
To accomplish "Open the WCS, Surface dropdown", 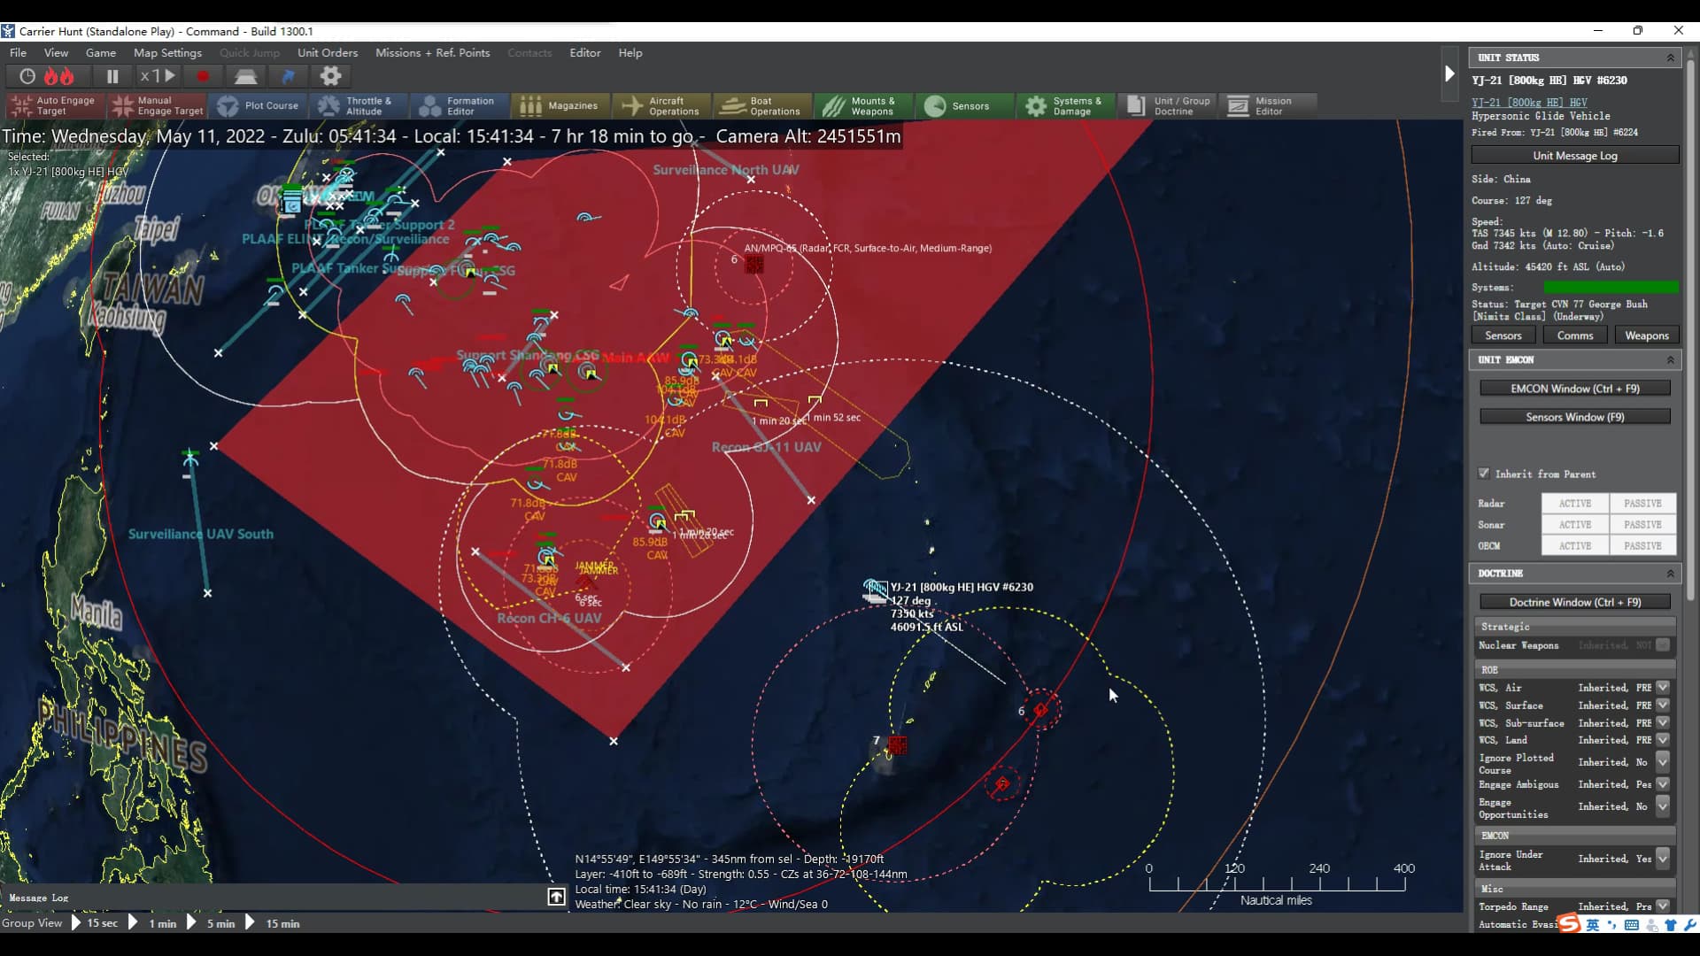I will click(1663, 705).
